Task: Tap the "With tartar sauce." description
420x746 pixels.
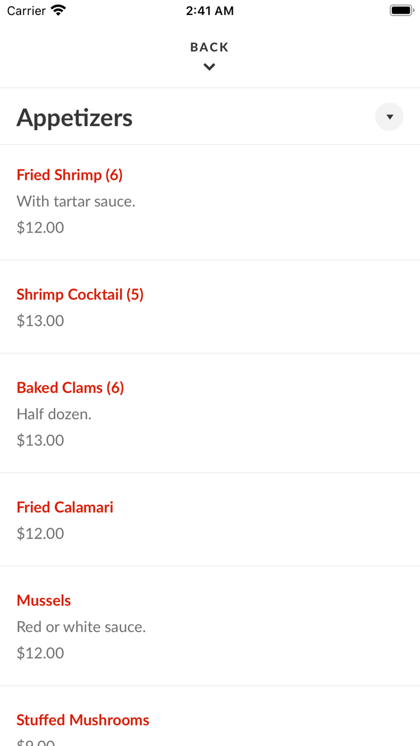Action: (76, 201)
